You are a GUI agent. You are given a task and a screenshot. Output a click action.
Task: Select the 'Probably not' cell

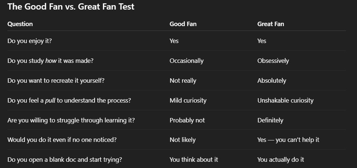click(187, 120)
